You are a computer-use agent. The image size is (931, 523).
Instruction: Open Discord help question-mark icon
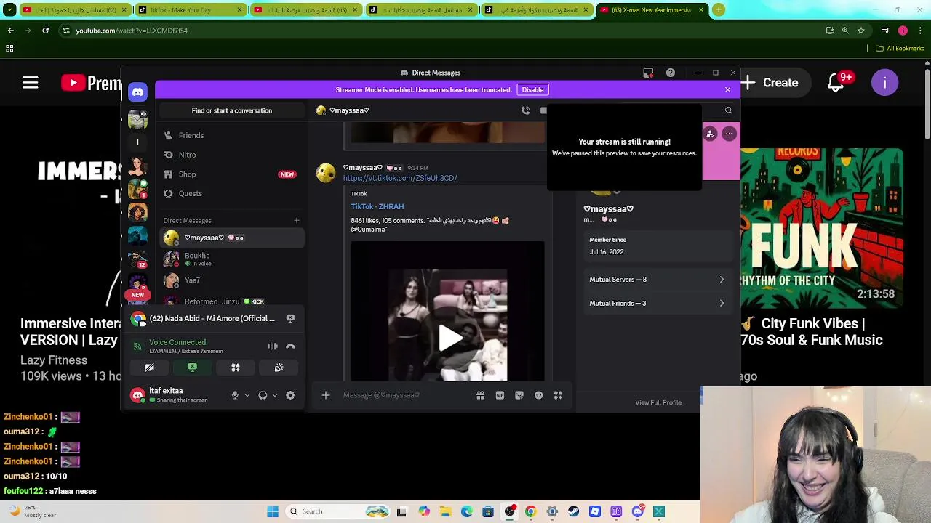(671, 73)
